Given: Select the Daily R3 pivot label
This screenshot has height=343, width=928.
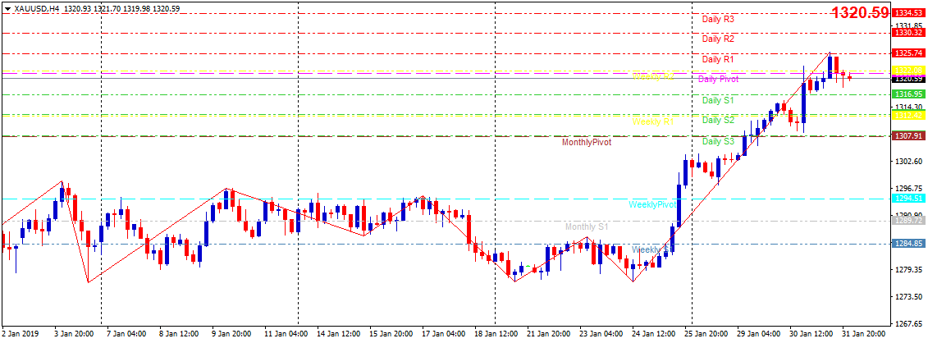Looking at the screenshot, I should tap(718, 19).
